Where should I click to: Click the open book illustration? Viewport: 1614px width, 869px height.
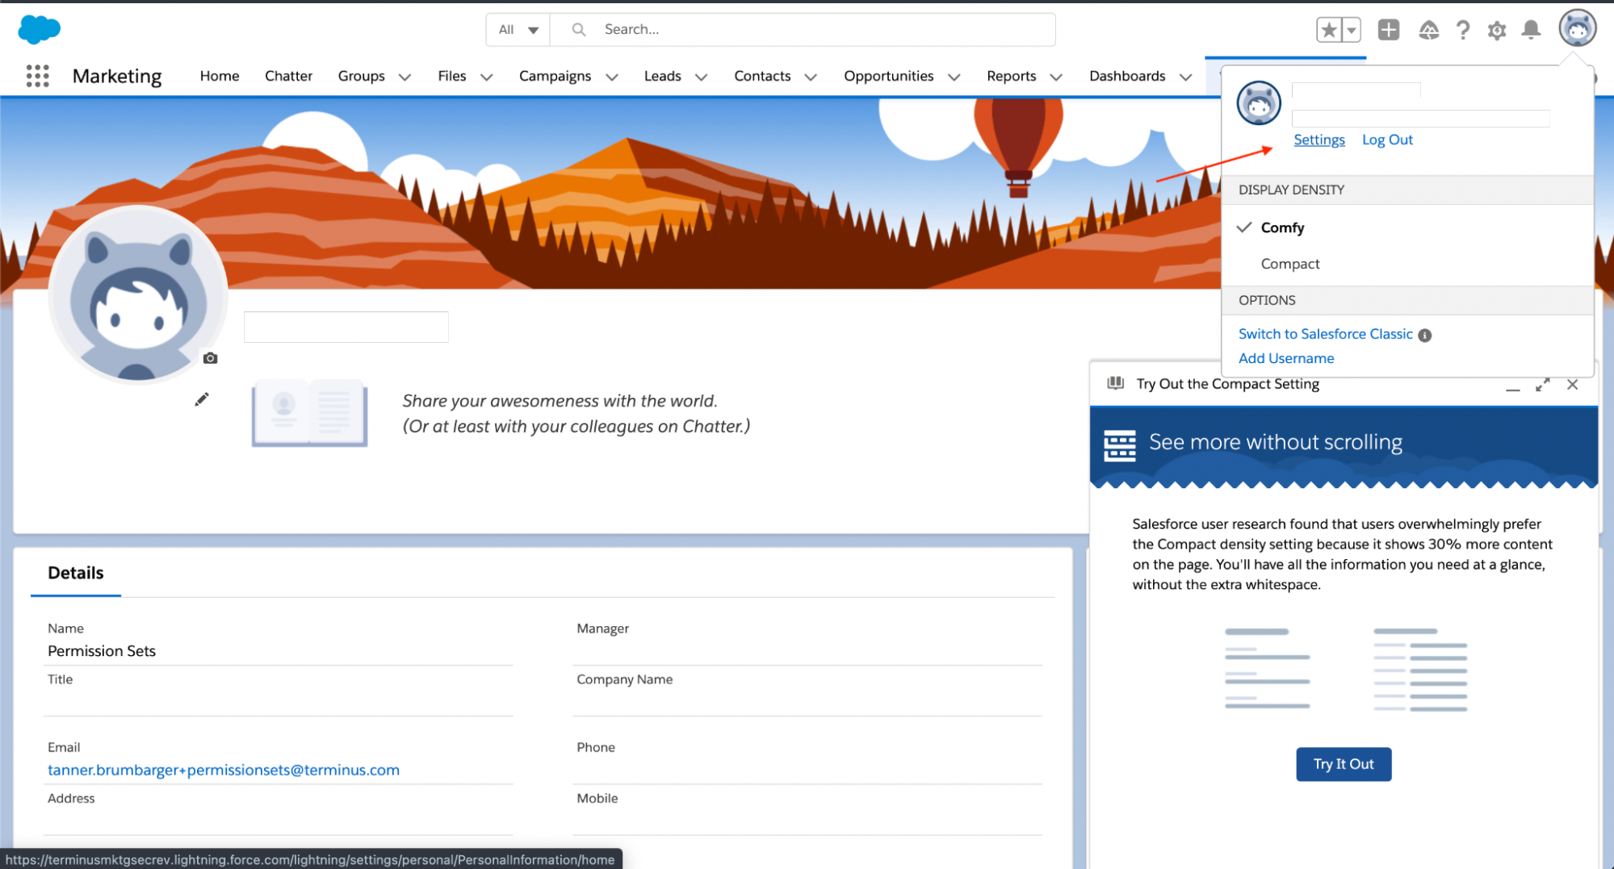pyautogui.click(x=309, y=412)
